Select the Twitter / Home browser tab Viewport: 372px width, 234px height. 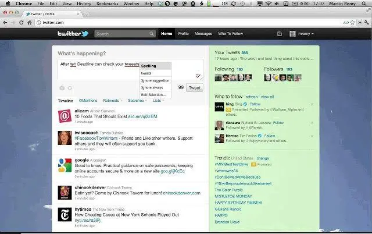tap(52, 14)
